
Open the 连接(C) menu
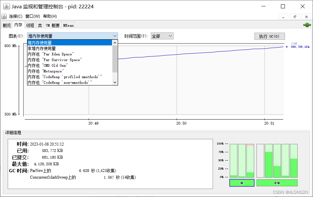(16, 16)
